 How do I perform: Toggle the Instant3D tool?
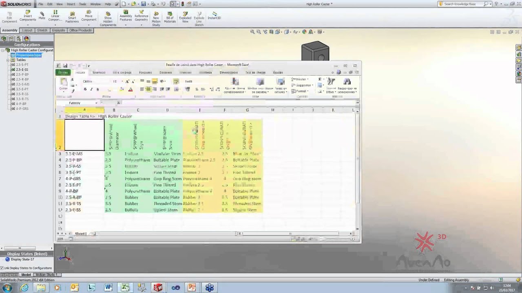click(x=214, y=15)
